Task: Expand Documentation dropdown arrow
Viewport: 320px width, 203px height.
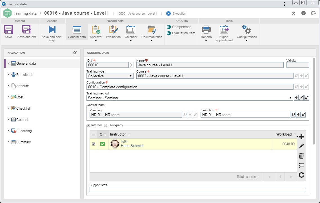Action: 152,41
